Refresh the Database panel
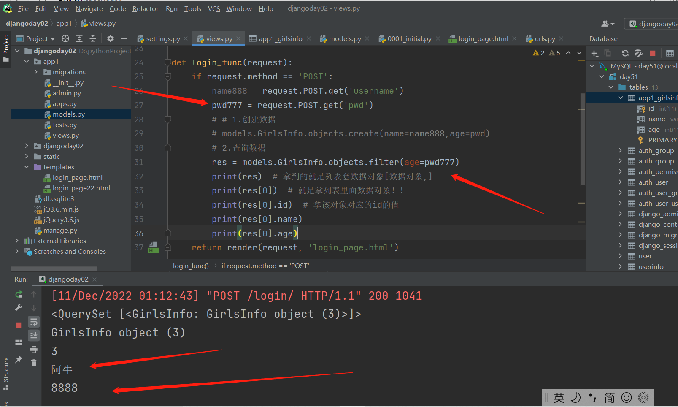 click(625, 53)
